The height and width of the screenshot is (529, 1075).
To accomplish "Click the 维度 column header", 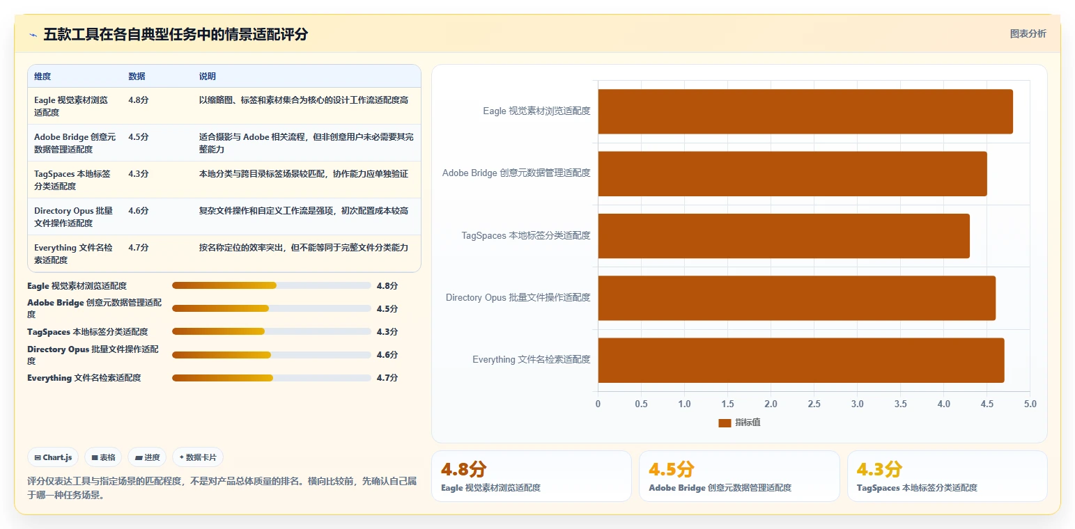I will click(42, 77).
